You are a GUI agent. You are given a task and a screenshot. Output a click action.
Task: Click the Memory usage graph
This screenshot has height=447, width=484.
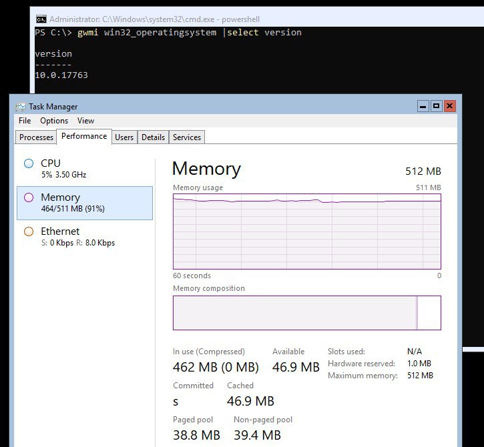[307, 232]
